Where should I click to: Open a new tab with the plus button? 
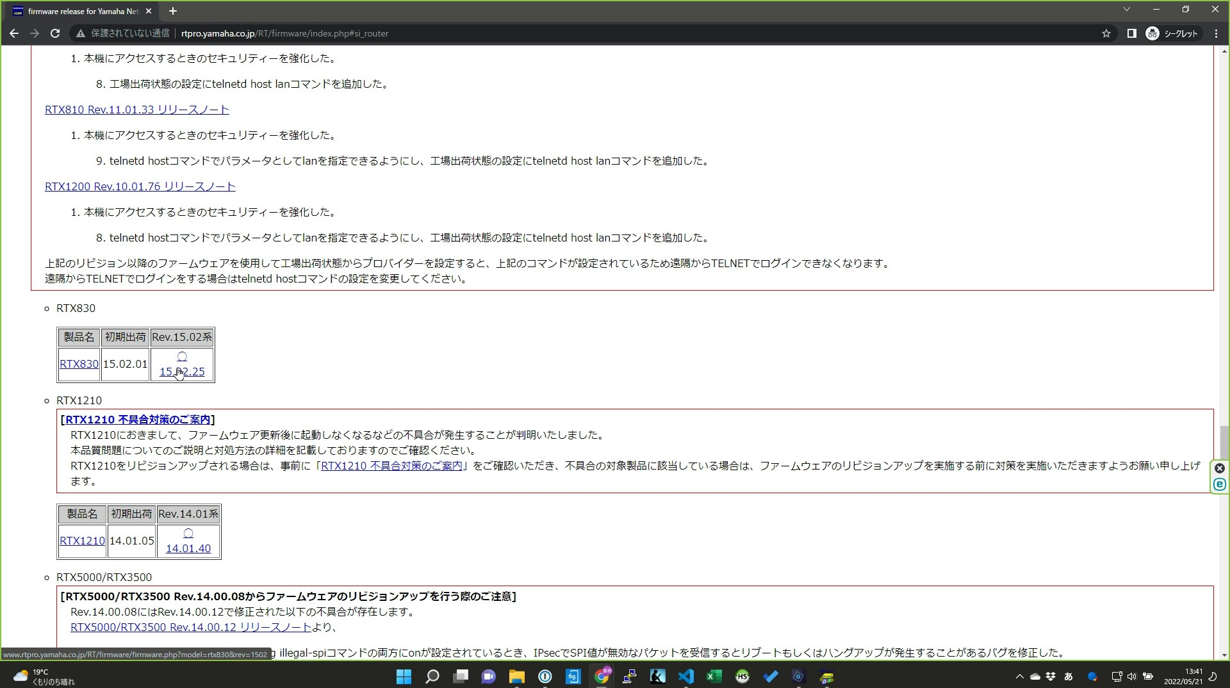coord(172,11)
